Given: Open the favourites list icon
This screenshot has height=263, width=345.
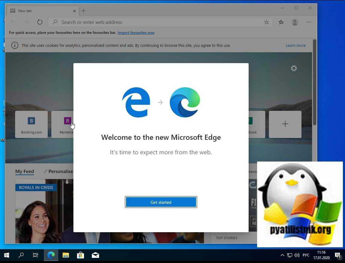Looking at the screenshot, I should coord(281,22).
